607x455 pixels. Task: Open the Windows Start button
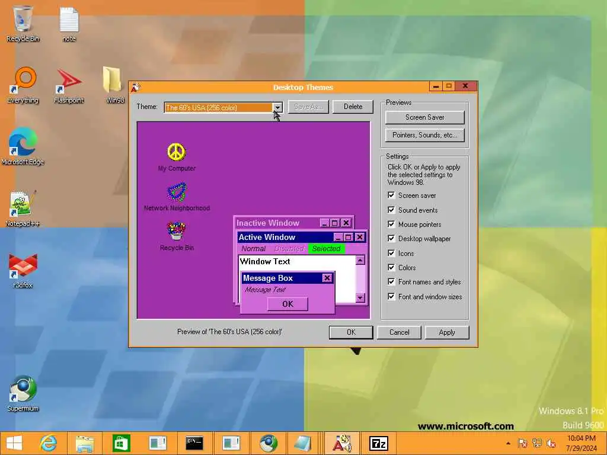pos(14,443)
